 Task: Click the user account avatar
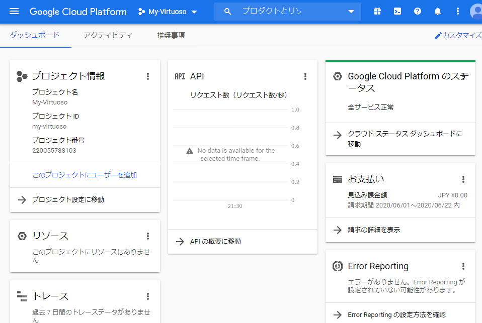click(x=476, y=12)
